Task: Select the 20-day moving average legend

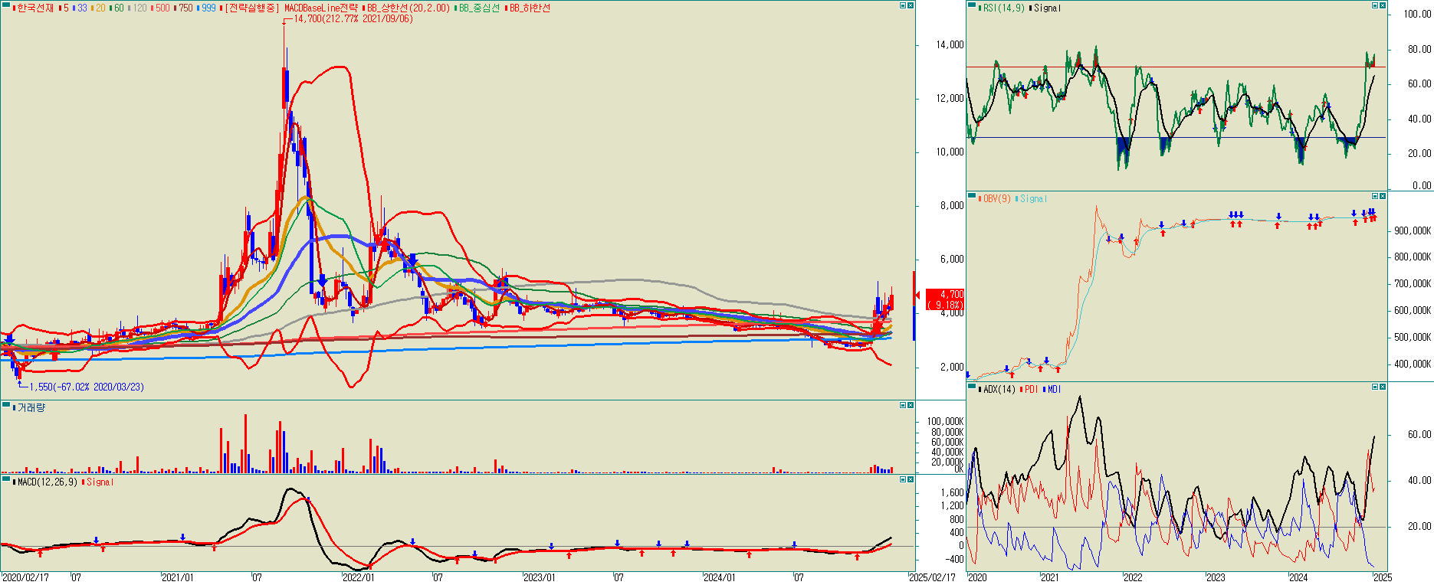Action: click(x=100, y=8)
